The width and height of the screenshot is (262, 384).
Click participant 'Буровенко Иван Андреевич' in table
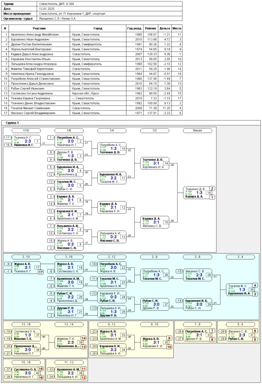pos(30,39)
